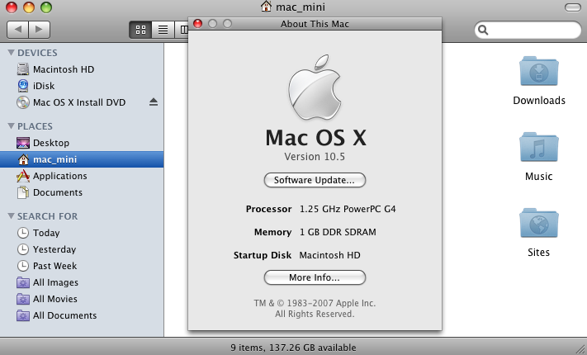Click the Macintosh HD startup disk value
This screenshot has height=355, width=587.
(x=329, y=255)
